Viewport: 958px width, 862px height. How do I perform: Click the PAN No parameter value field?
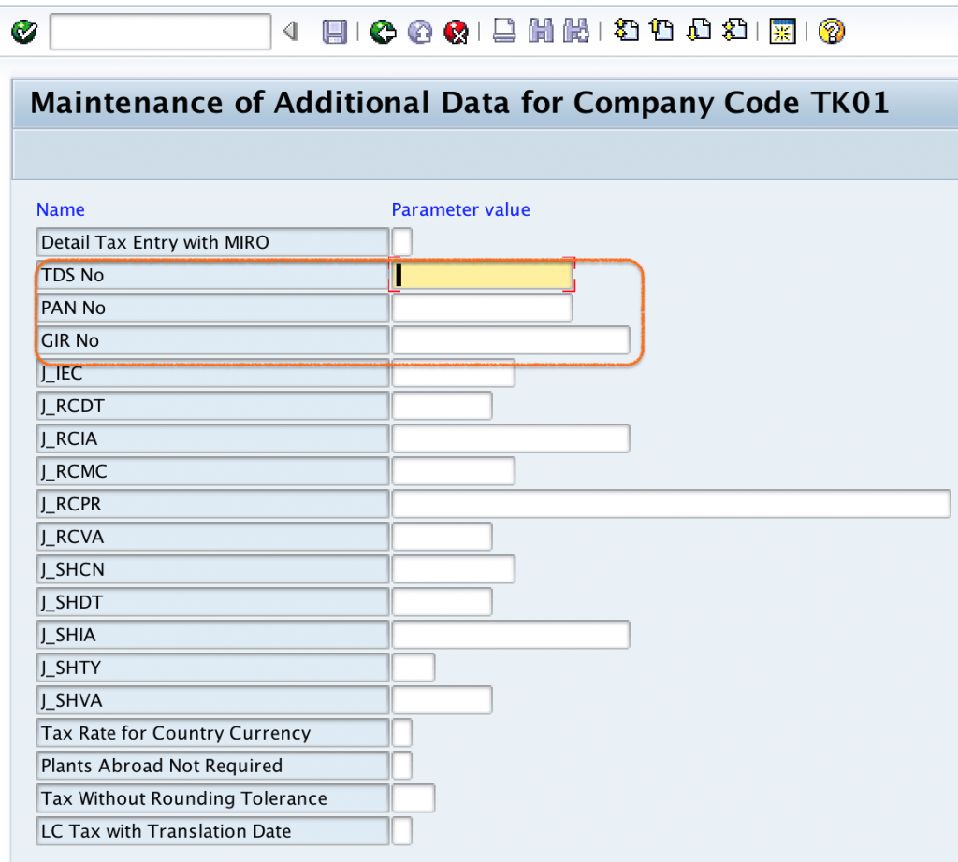click(482, 308)
